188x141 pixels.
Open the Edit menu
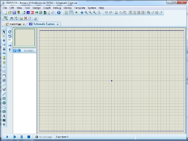point(12,8)
